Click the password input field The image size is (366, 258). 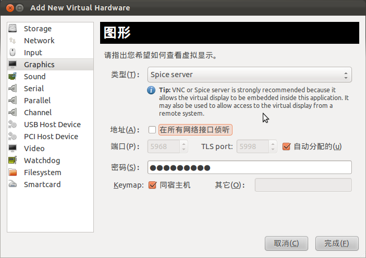250,167
